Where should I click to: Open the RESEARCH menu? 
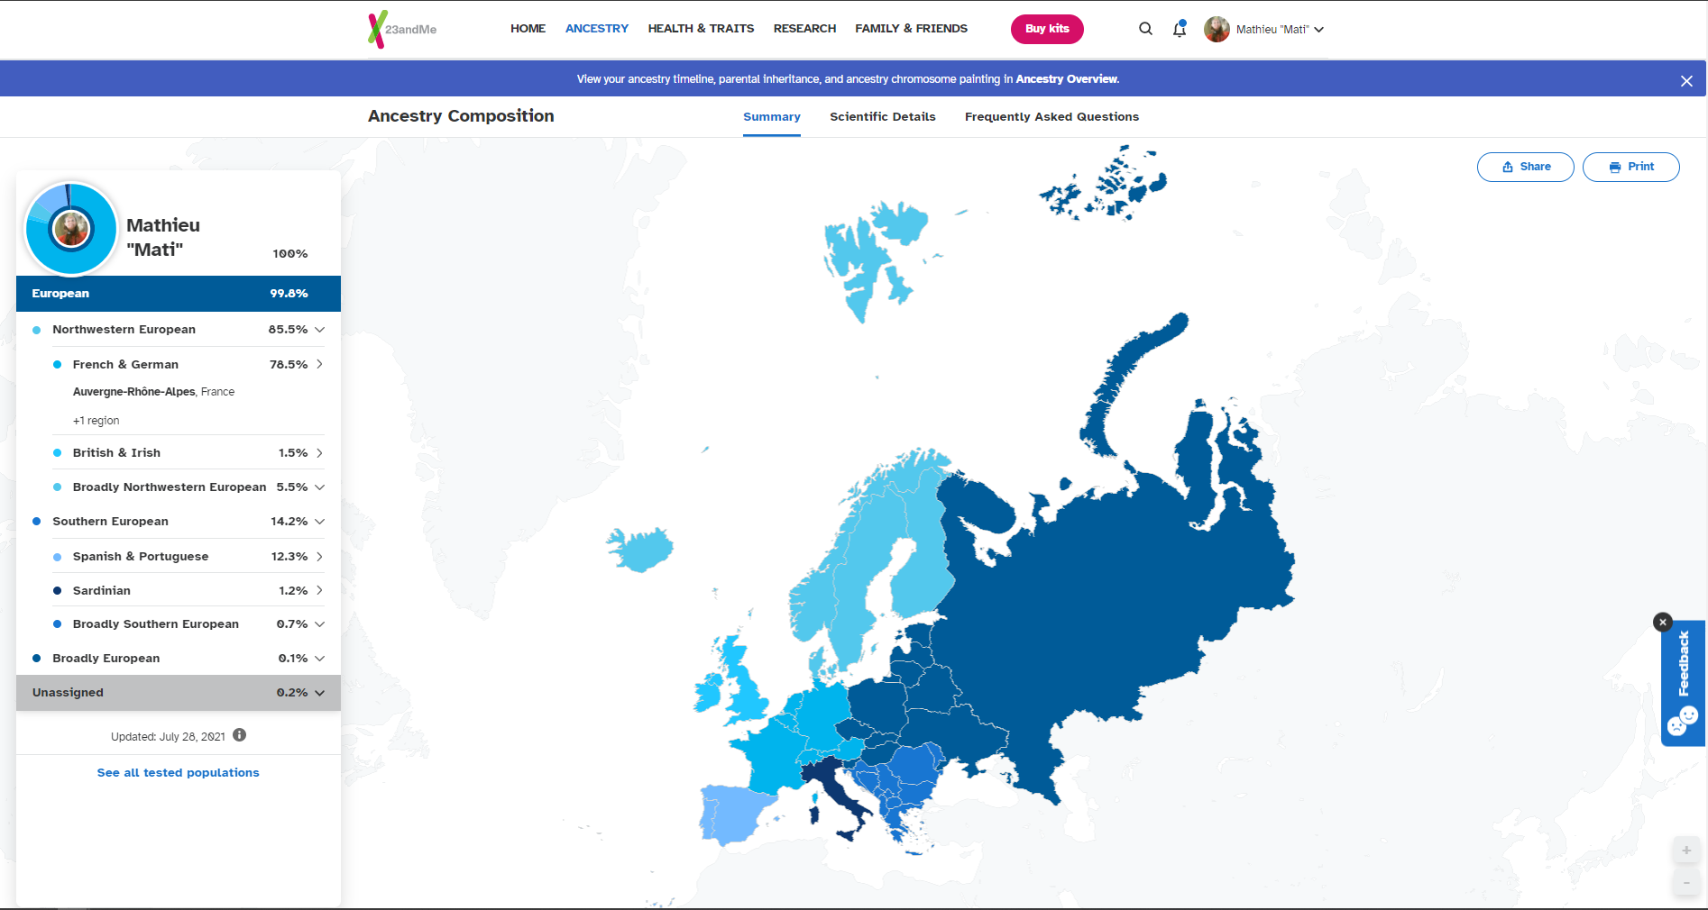[x=804, y=29]
